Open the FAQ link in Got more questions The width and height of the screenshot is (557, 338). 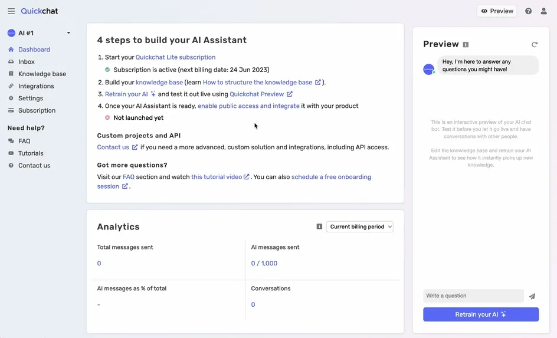(x=128, y=177)
